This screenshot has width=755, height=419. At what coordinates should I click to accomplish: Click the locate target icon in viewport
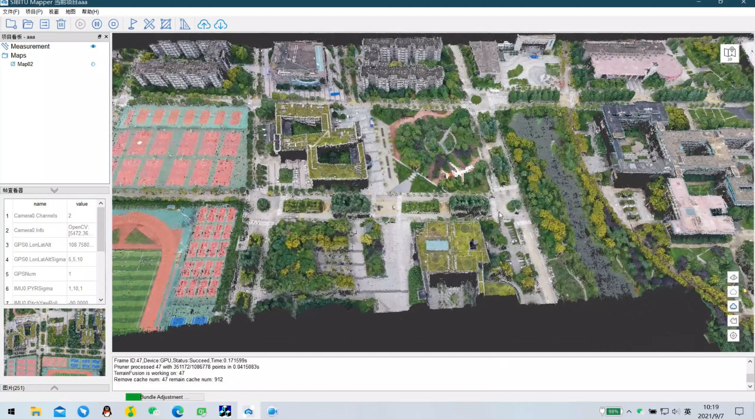coord(733,336)
